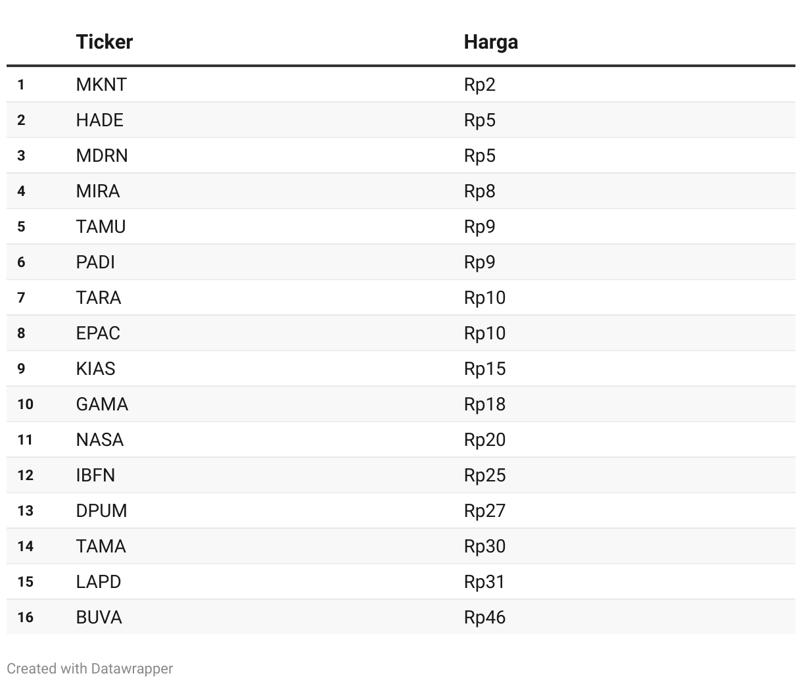Image resolution: width=802 pixels, height=684 pixels.
Task: Click the Rp27 price for DPUM
Action: [484, 511]
